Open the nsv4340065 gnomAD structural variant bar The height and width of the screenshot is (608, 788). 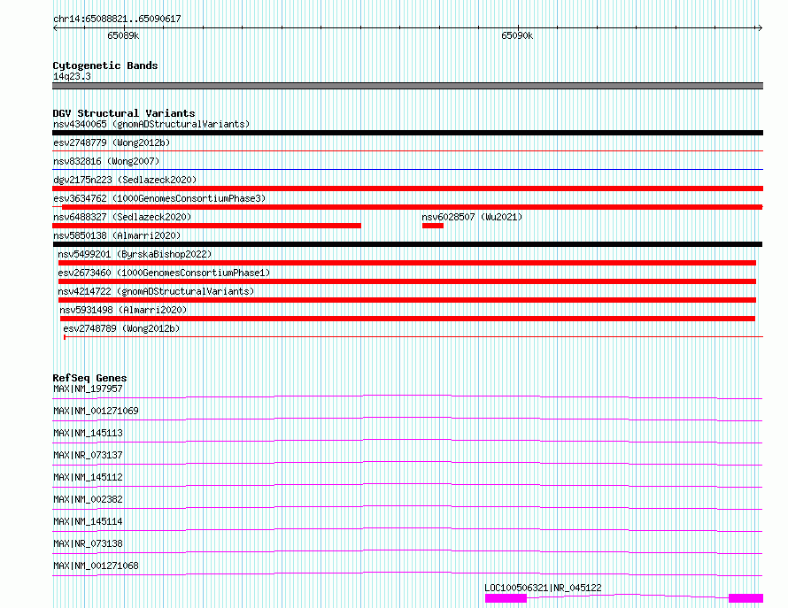(407, 133)
